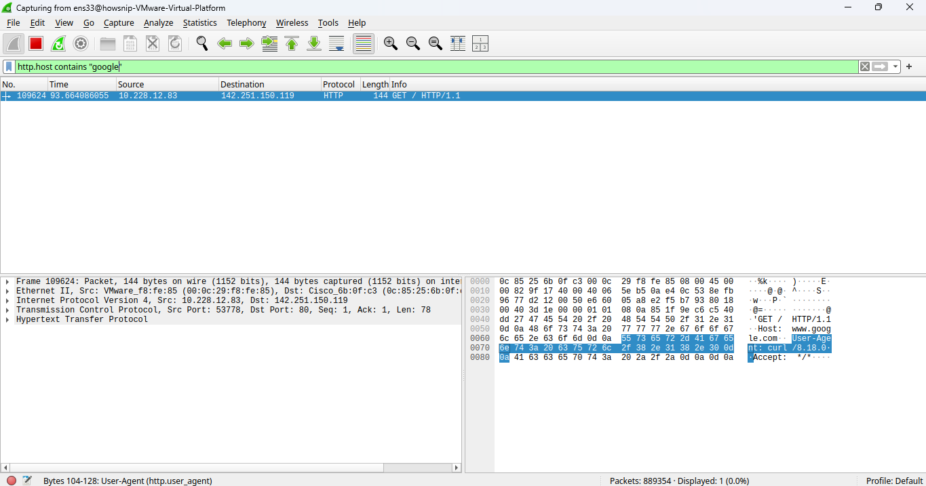Click destination cell 142.251.150.119
This screenshot has height=486, width=926.
pos(258,96)
